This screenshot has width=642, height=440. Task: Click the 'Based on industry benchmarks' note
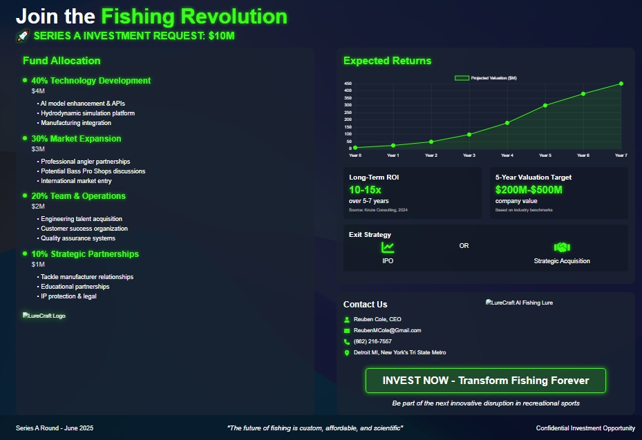click(x=524, y=210)
